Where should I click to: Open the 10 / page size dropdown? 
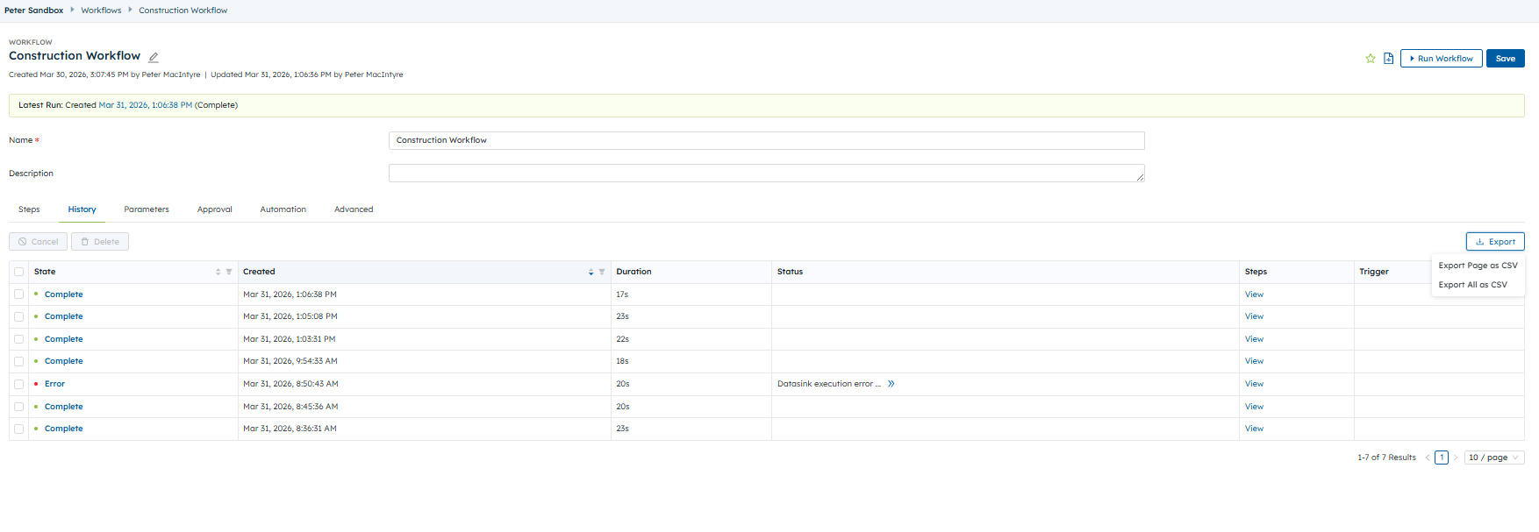1493,458
